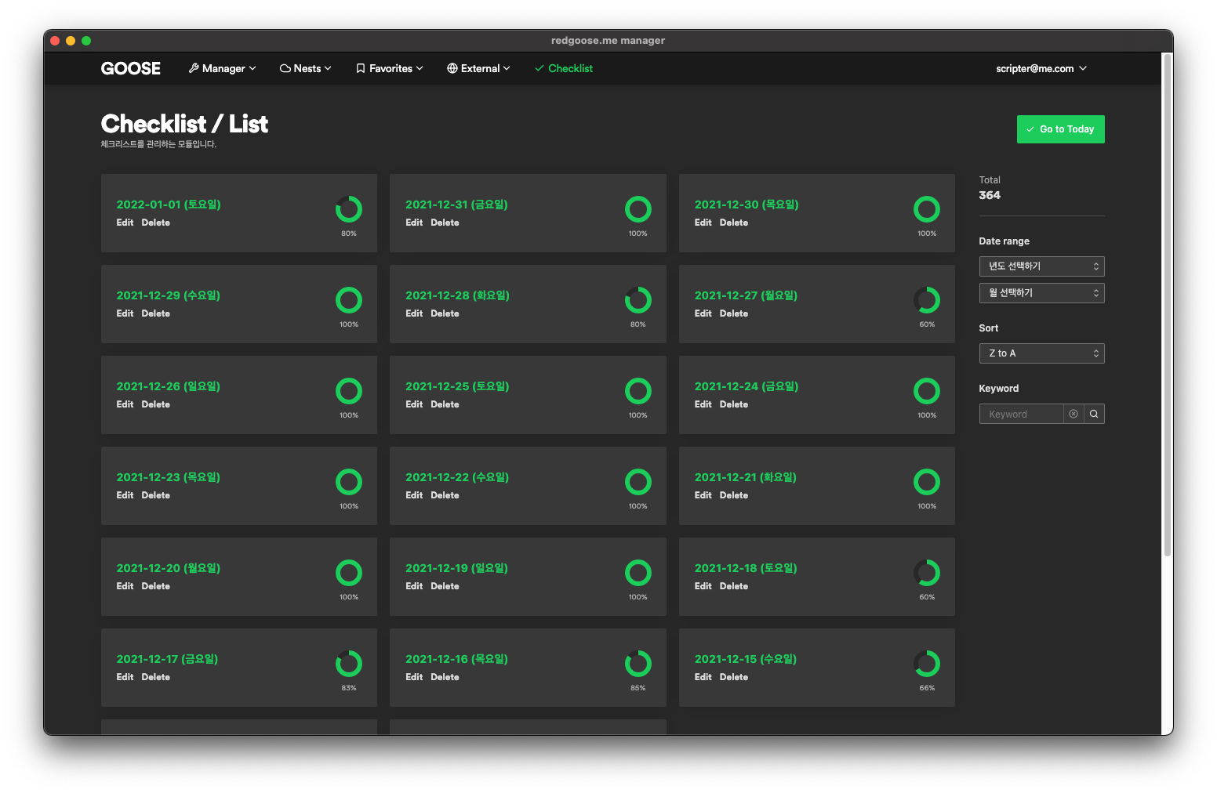Open the External menu
The width and height of the screenshot is (1217, 793).
pos(479,69)
